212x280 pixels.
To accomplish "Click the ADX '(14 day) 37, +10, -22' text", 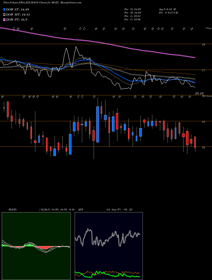I will (119, 210).
